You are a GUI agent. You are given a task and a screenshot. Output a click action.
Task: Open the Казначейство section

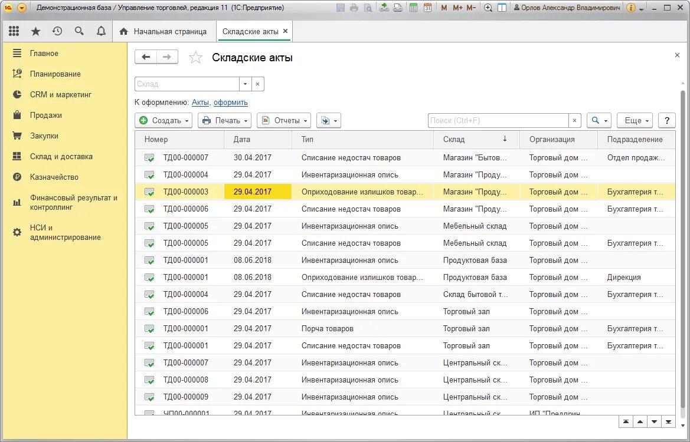click(x=54, y=177)
